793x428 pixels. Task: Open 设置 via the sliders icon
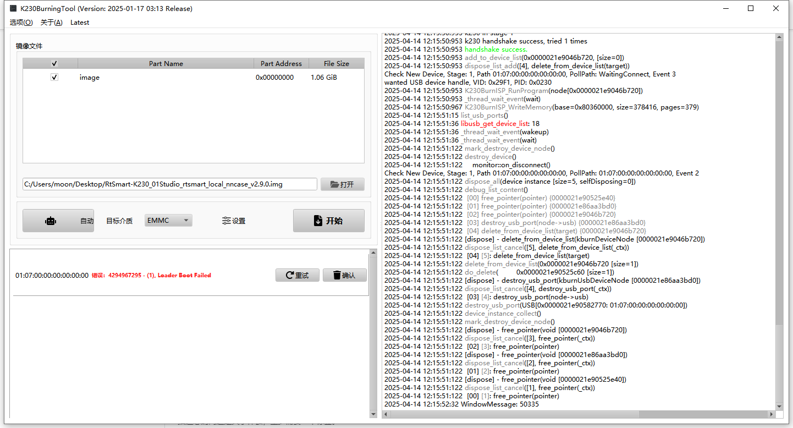tap(226, 221)
